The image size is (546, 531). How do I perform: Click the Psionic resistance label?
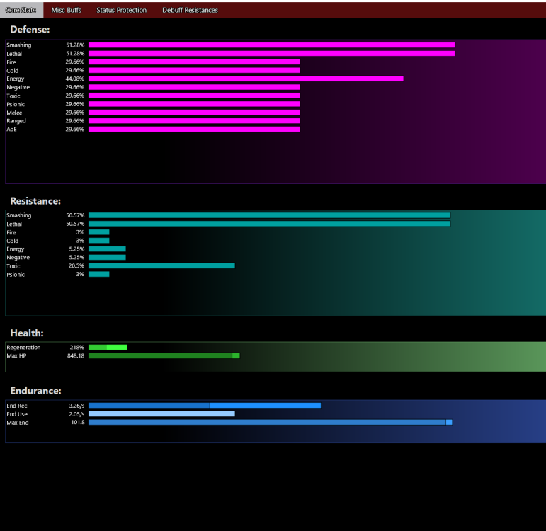16,275
